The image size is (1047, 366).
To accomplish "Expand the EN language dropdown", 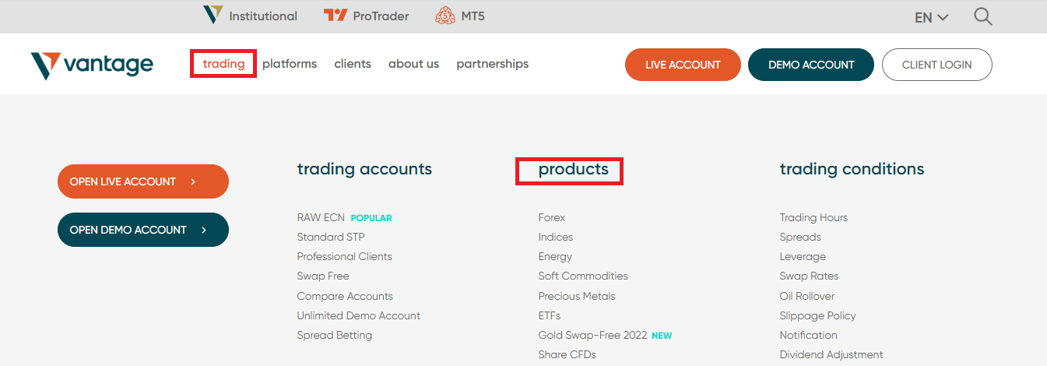I will (x=932, y=17).
